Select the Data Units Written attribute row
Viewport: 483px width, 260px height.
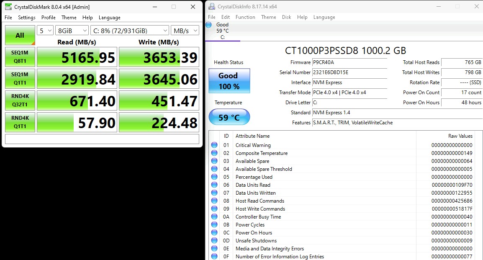342,193
